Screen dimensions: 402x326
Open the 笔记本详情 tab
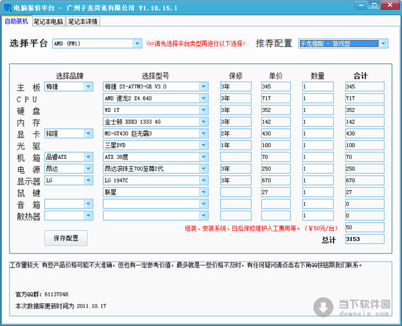click(83, 21)
